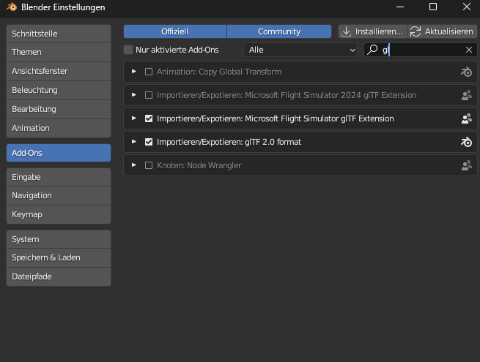Click the magnifier icon in search field
The image size is (480, 362).
click(372, 50)
